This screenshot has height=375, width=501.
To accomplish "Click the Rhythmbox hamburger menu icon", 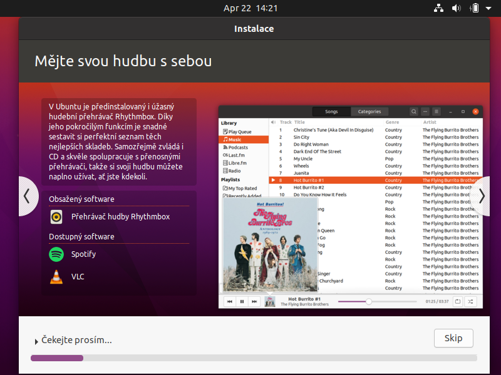I will coord(436,112).
